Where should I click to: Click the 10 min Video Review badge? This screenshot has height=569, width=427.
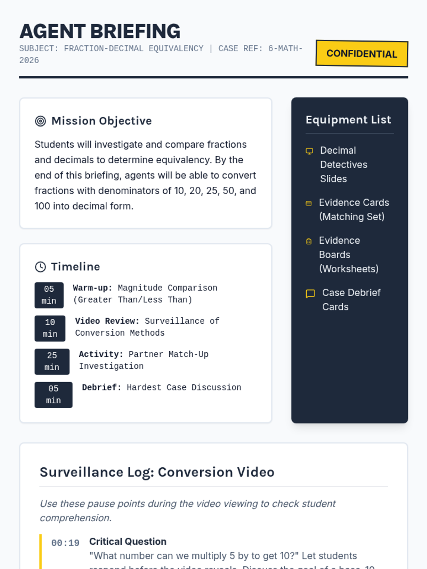(x=50, y=328)
